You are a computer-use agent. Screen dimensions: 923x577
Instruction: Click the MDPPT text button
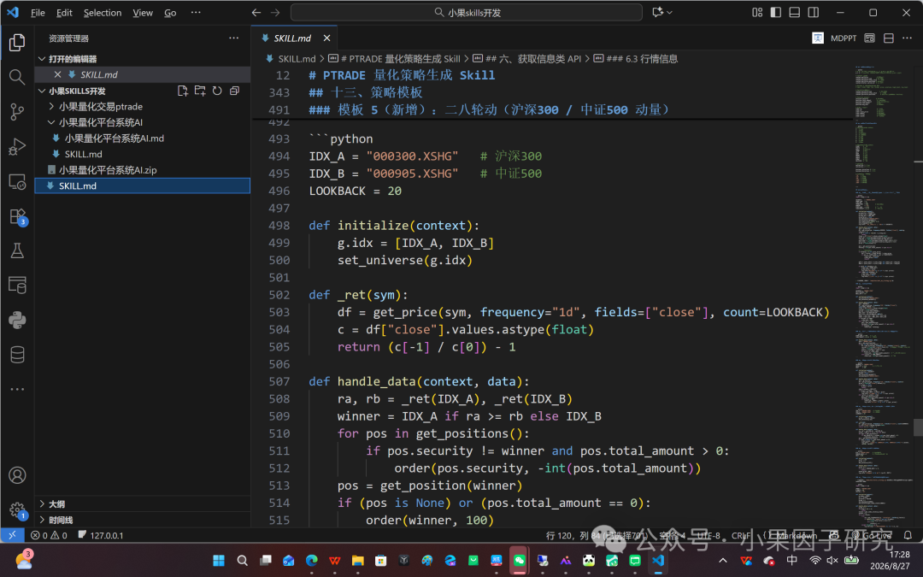click(x=844, y=38)
